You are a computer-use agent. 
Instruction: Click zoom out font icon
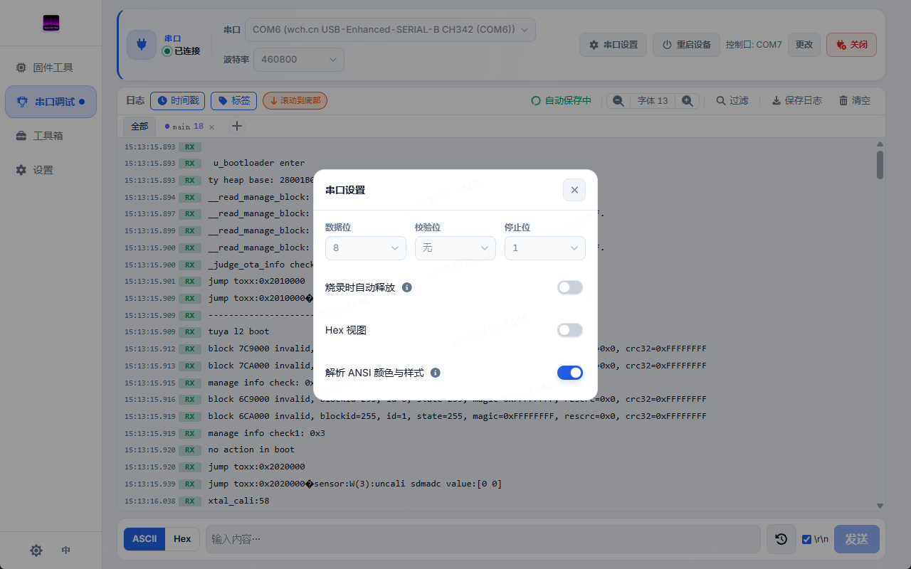click(618, 101)
